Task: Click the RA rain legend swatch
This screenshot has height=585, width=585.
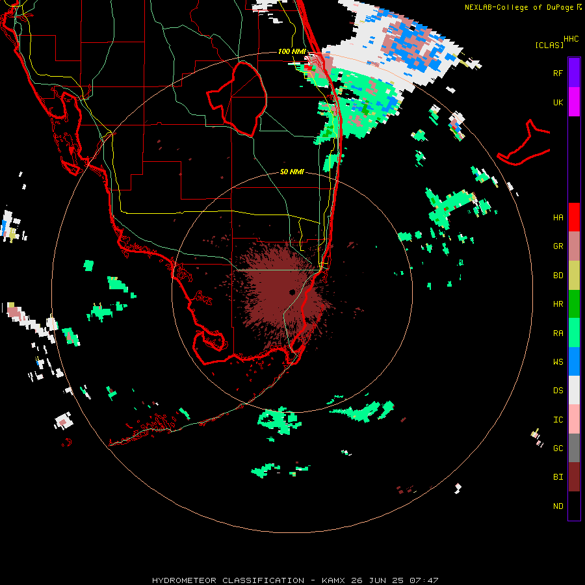Action: (574, 333)
